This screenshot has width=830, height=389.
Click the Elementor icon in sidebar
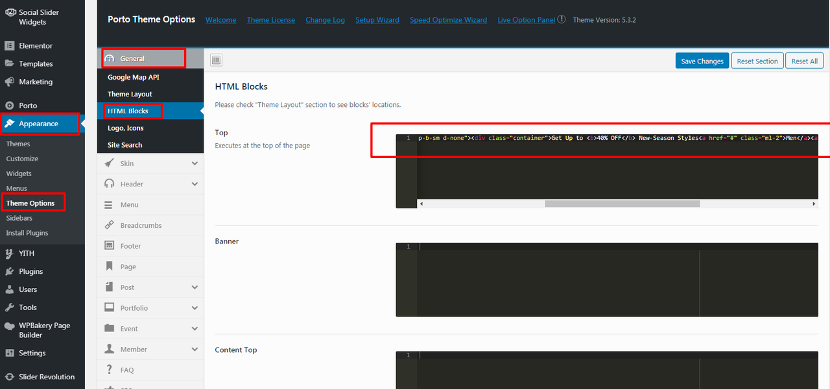10,46
